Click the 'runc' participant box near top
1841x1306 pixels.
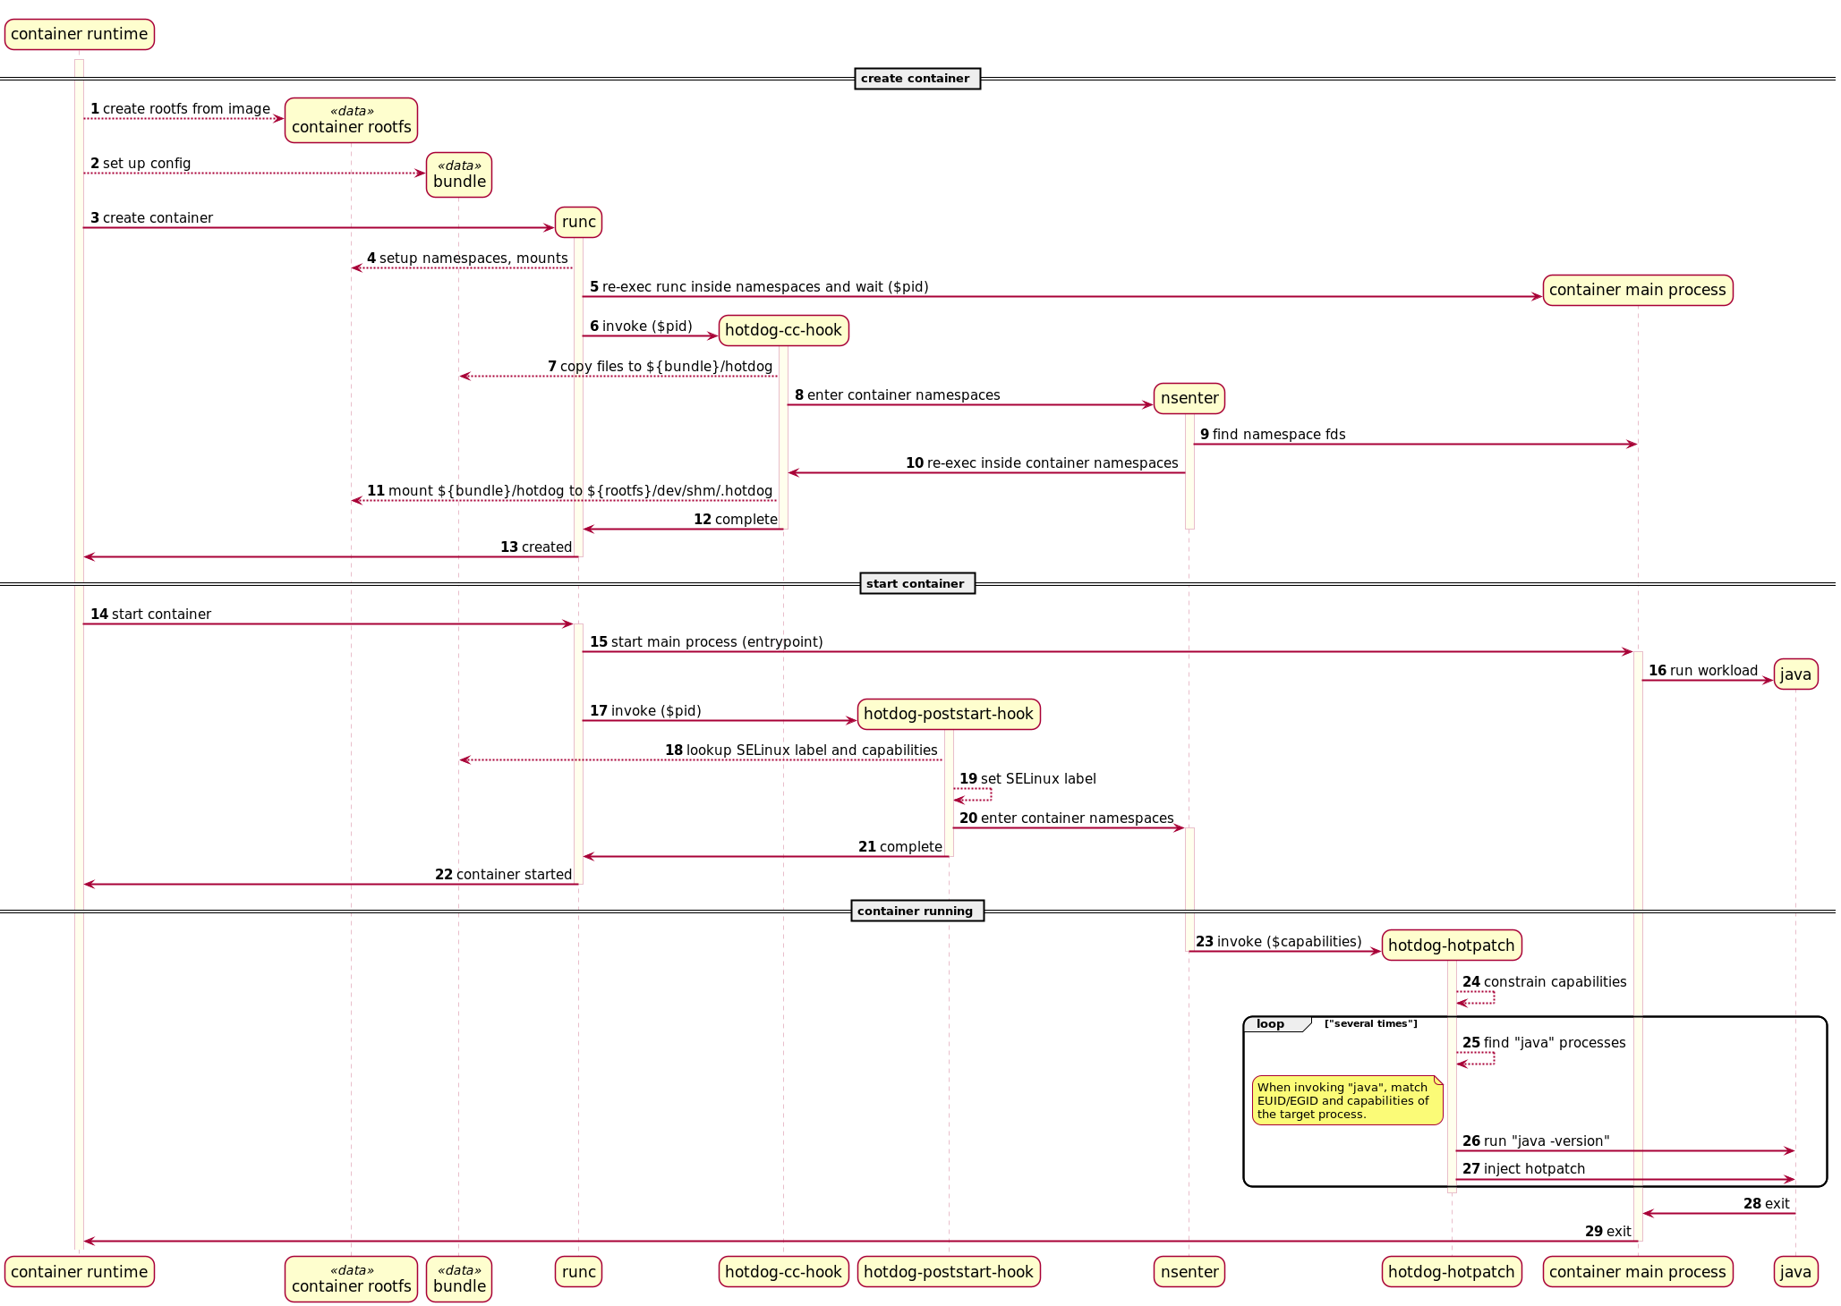click(x=578, y=222)
